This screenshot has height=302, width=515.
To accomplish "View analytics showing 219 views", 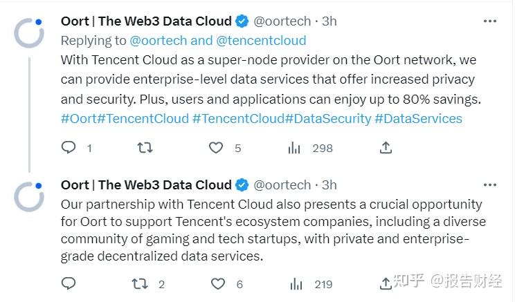I will pyautogui.click(x=294, y=283).
